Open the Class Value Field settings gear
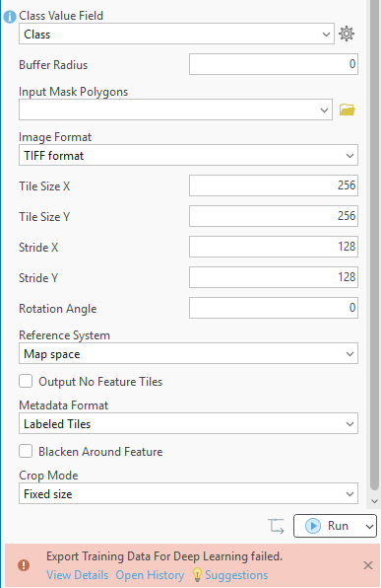Image resolution: width=381 pixels, height=588 pixels. [347, 34]
